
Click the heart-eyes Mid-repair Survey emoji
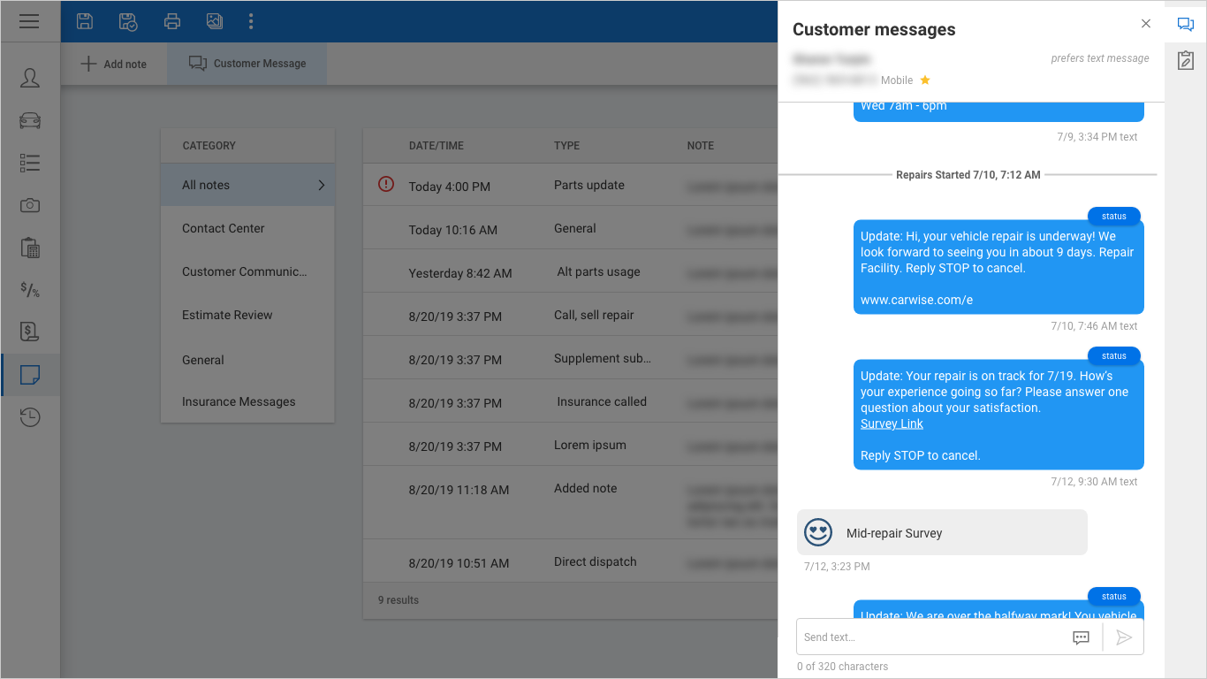[x=819, y=532]
